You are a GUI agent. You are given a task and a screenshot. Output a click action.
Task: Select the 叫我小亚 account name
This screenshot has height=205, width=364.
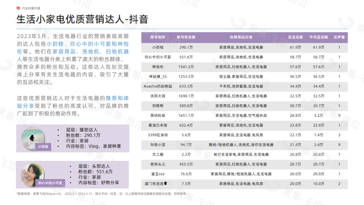[158, 145]
